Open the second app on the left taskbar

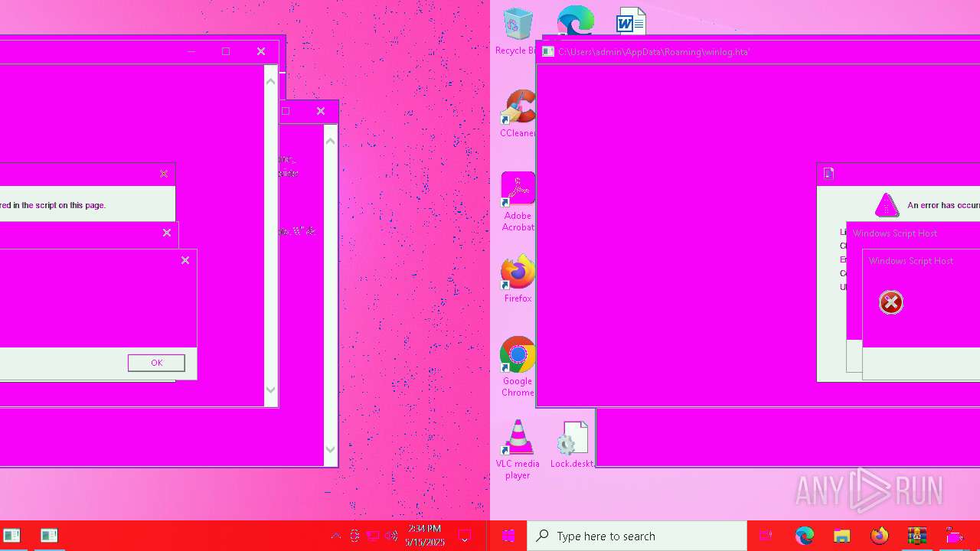click(x=49, y=536)
